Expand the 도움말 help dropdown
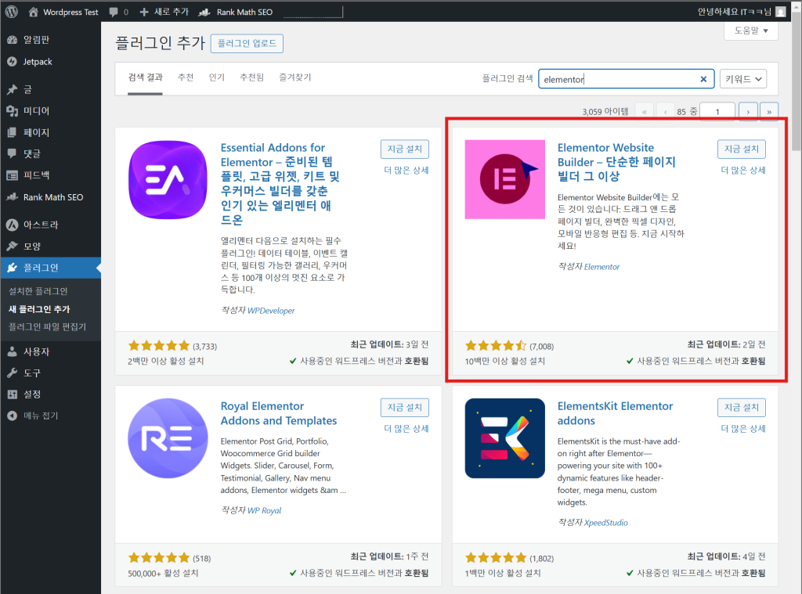Viewport: 802px width, 594px height. (751, 31)
